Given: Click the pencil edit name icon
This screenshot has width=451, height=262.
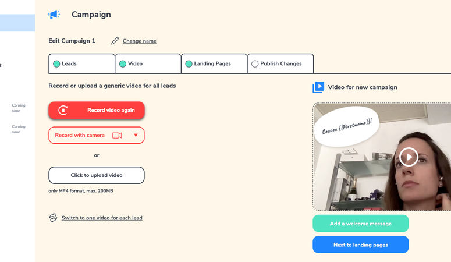Looking at the screenshot, I should (x=115, y=41).
